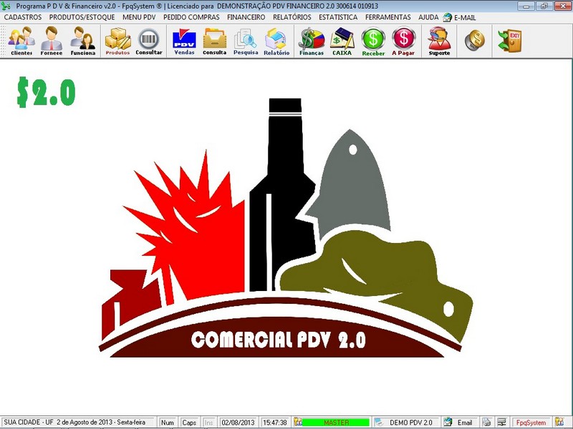Click the Caps indicator in status bar

[x=189, y=423]
